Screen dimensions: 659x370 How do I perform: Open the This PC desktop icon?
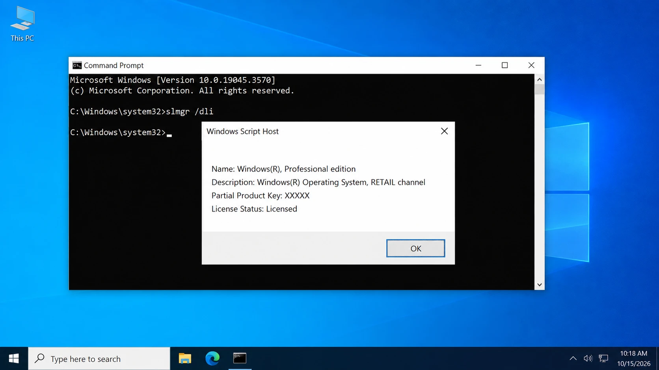pyautogui.click(x=22, y=24)
